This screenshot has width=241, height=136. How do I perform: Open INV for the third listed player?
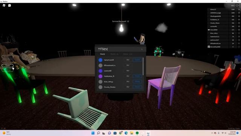(x=128, y=71)
